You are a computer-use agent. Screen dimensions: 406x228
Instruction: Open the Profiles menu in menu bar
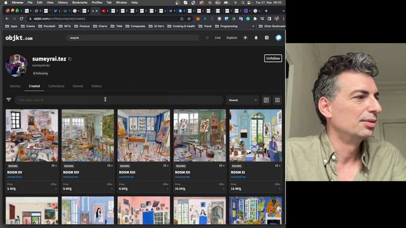pyautogui.click(x=97, y=3)
